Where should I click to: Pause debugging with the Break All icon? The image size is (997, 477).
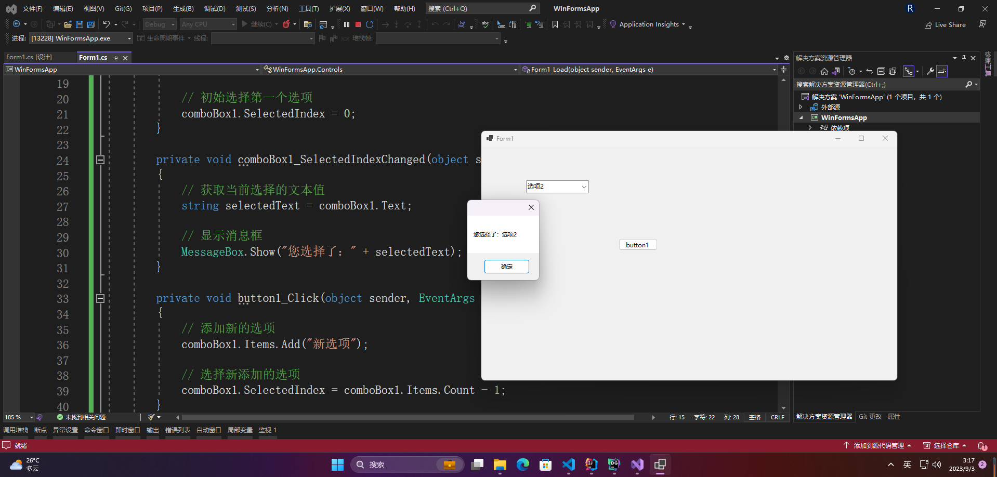(x=347, y=24)
